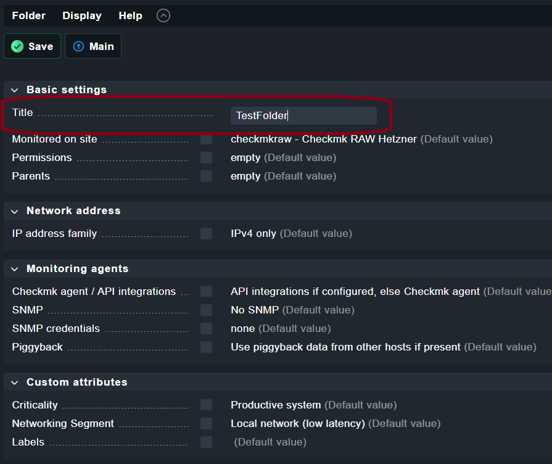
Task: Toggle the IP address family checkbox
Action: coord(206,233)
